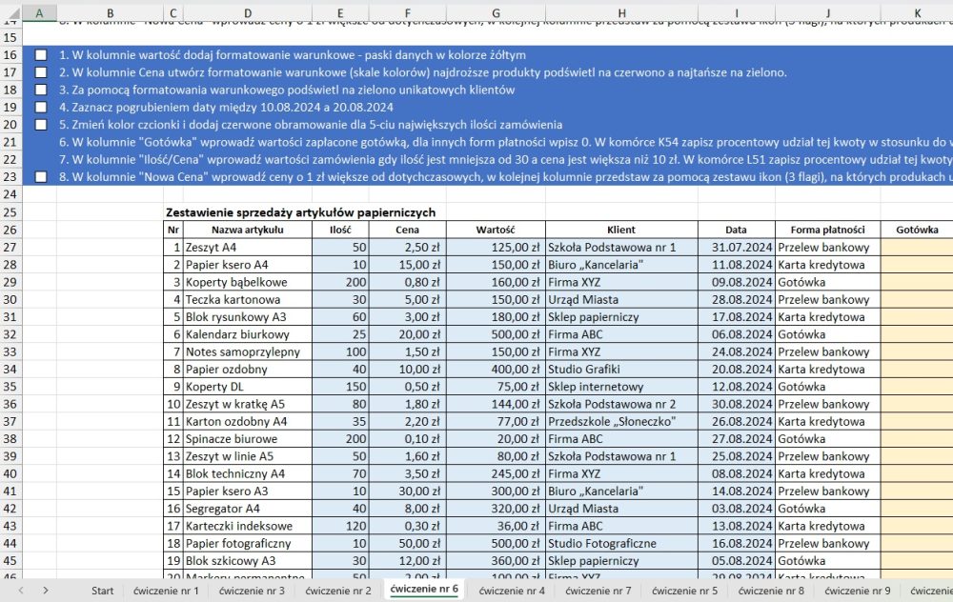Select column G header
Image resolution: width=953 pixels, height=602 pixels.
(x=496, y=13)
